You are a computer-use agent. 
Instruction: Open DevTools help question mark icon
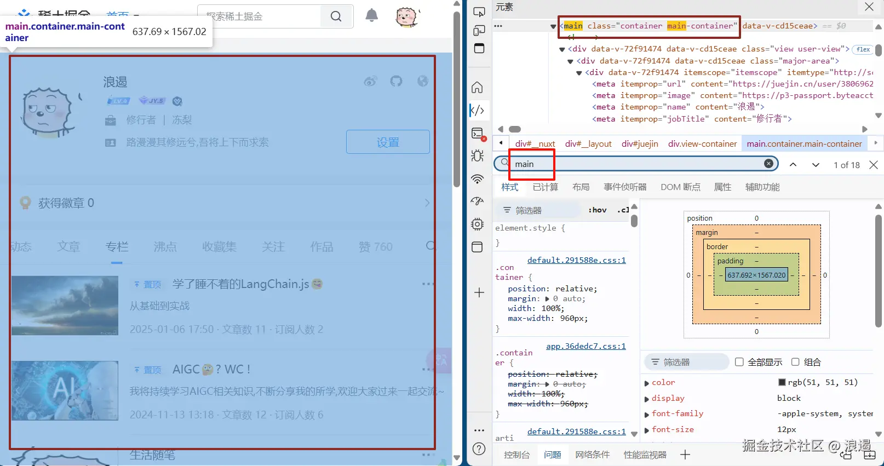pyautogui.click(x=479, y=449)
